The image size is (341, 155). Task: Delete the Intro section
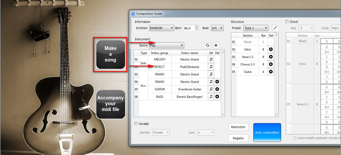tap(271, 50)
